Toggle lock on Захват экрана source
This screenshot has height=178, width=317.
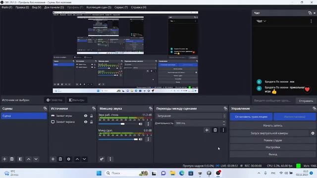coord(91,122)
